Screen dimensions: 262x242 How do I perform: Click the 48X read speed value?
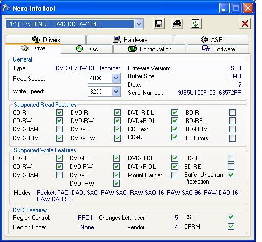coord(95,78)
